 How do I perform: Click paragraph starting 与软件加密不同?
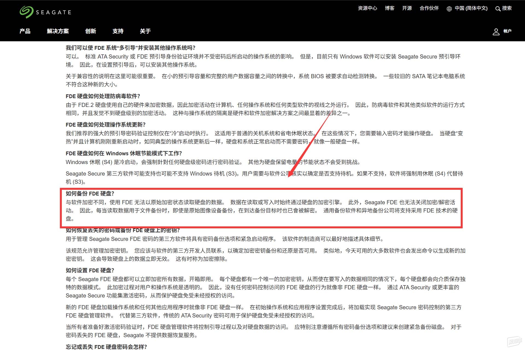(x=262, y=211)
